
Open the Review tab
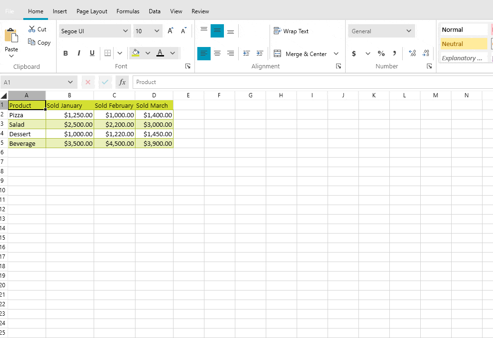click(x=200, y=11)
